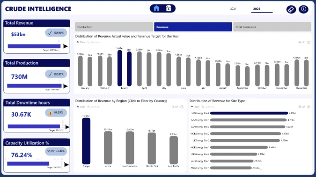Click the checkmark 102.87% badge on Total Production
Viewport: 316px width, 177px height.
pos(56,74)
